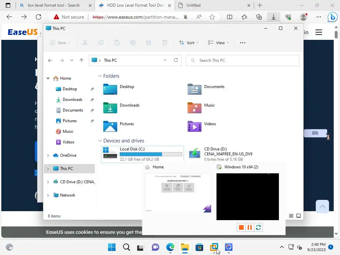Expand the CD Drive (D:) tree node

click(48, 182)
